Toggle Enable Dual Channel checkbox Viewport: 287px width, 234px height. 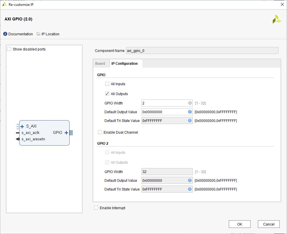(100, 132)
